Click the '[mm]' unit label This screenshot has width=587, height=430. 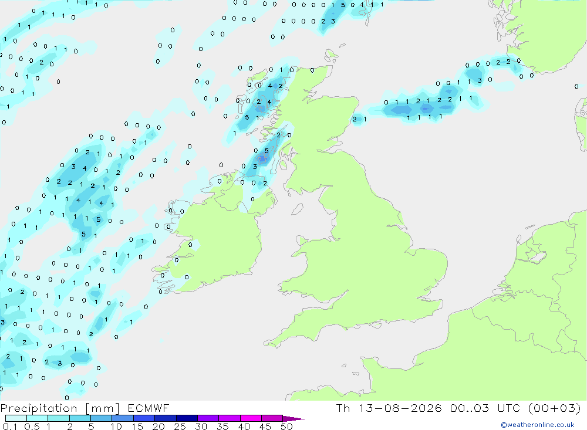tap(103, 408)
